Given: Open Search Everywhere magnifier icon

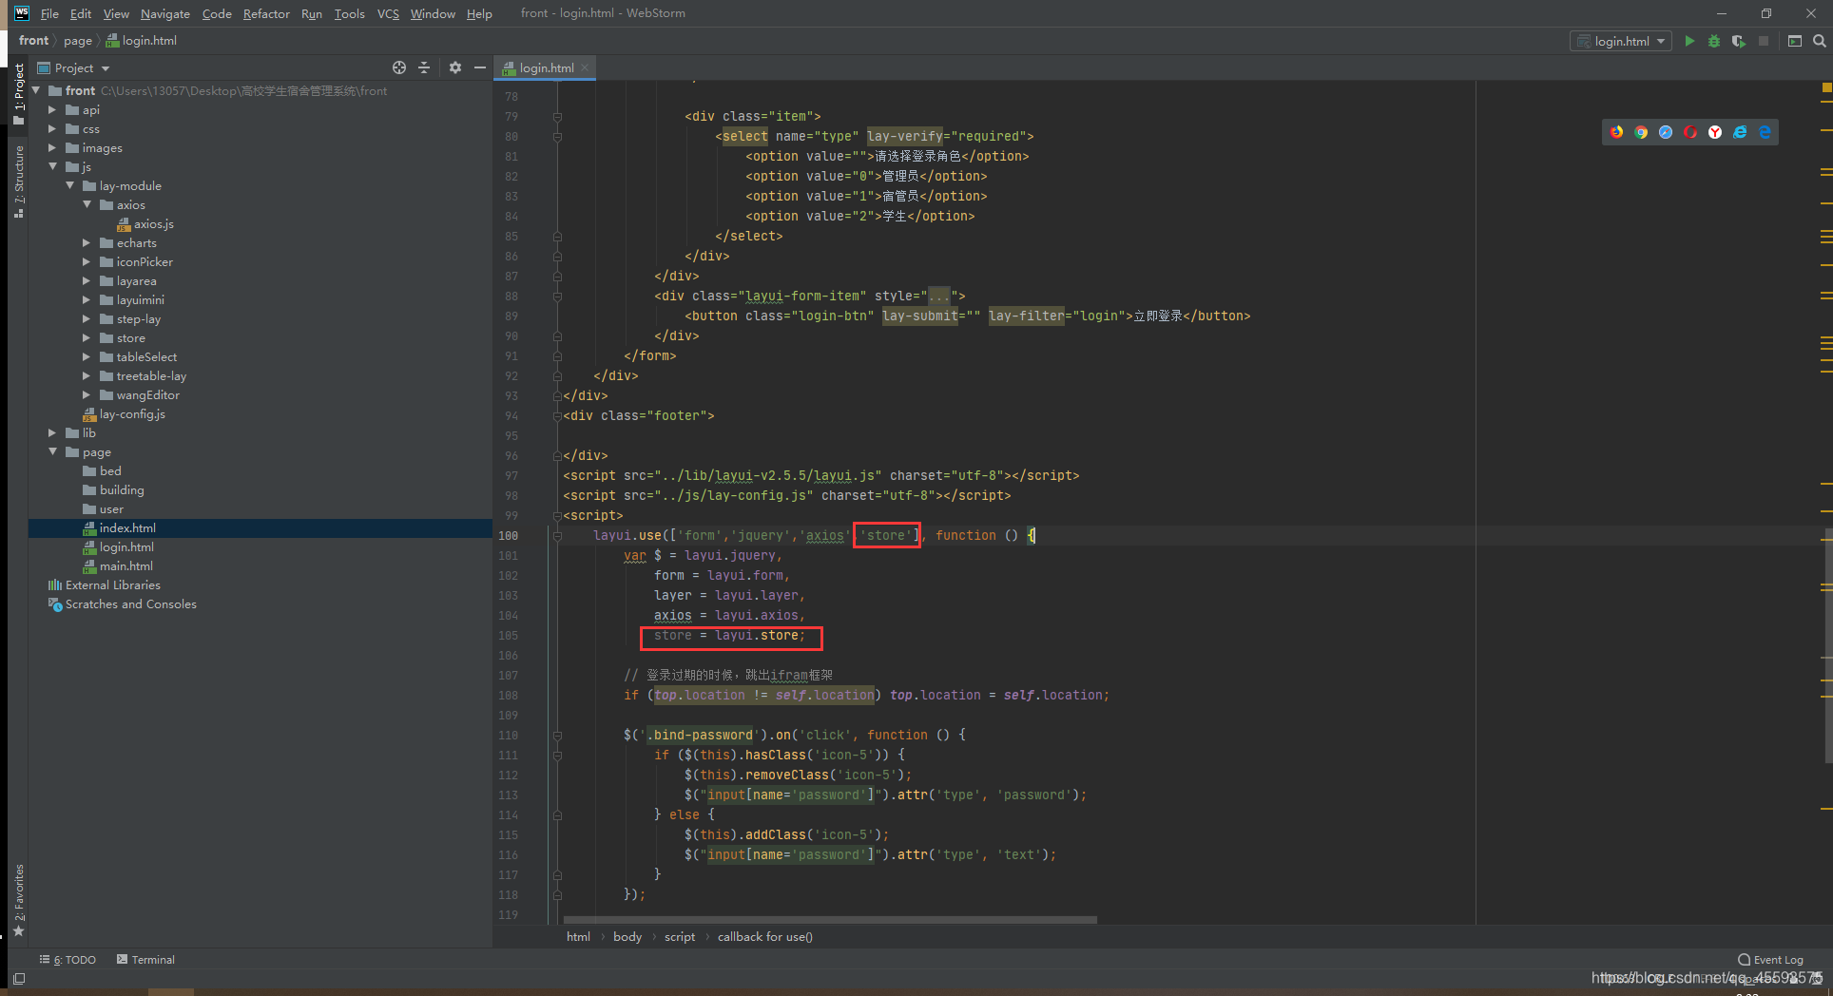Looking at the screenshot, I should (1819, 41).
